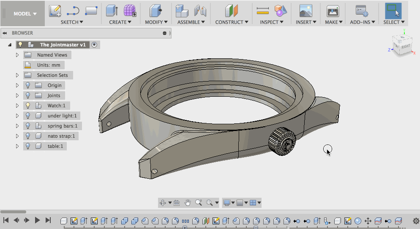Expand the Named Views folder
Viewport: 420px width, 229px height.
(x=17, y=55)
